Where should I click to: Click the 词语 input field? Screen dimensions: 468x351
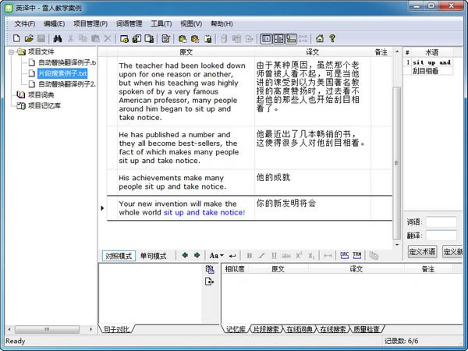[441, 222]
